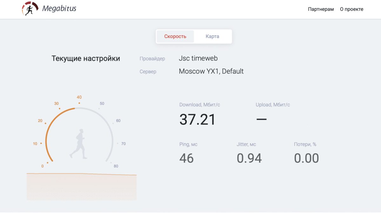Open the Партнерам page
Viewport: 381px width, 214px height.
[320, 9]
